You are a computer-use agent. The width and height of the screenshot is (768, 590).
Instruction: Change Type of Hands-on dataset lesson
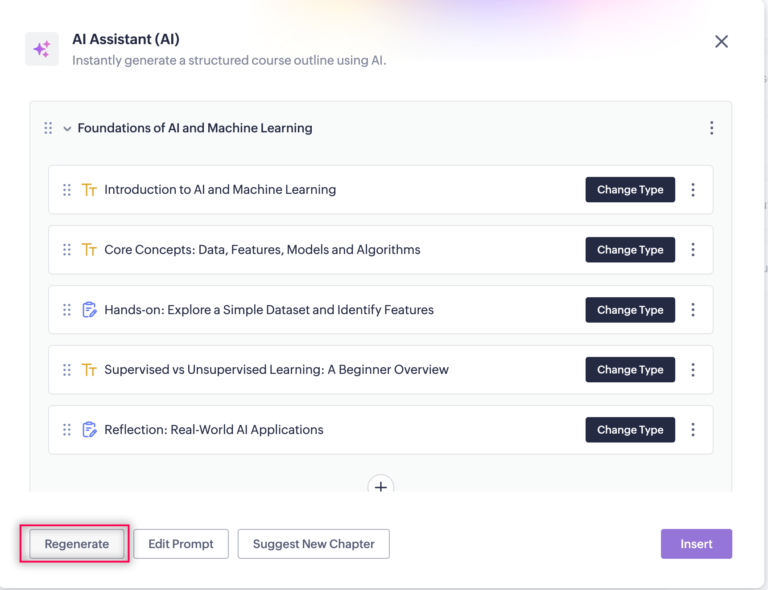(630, 310)
